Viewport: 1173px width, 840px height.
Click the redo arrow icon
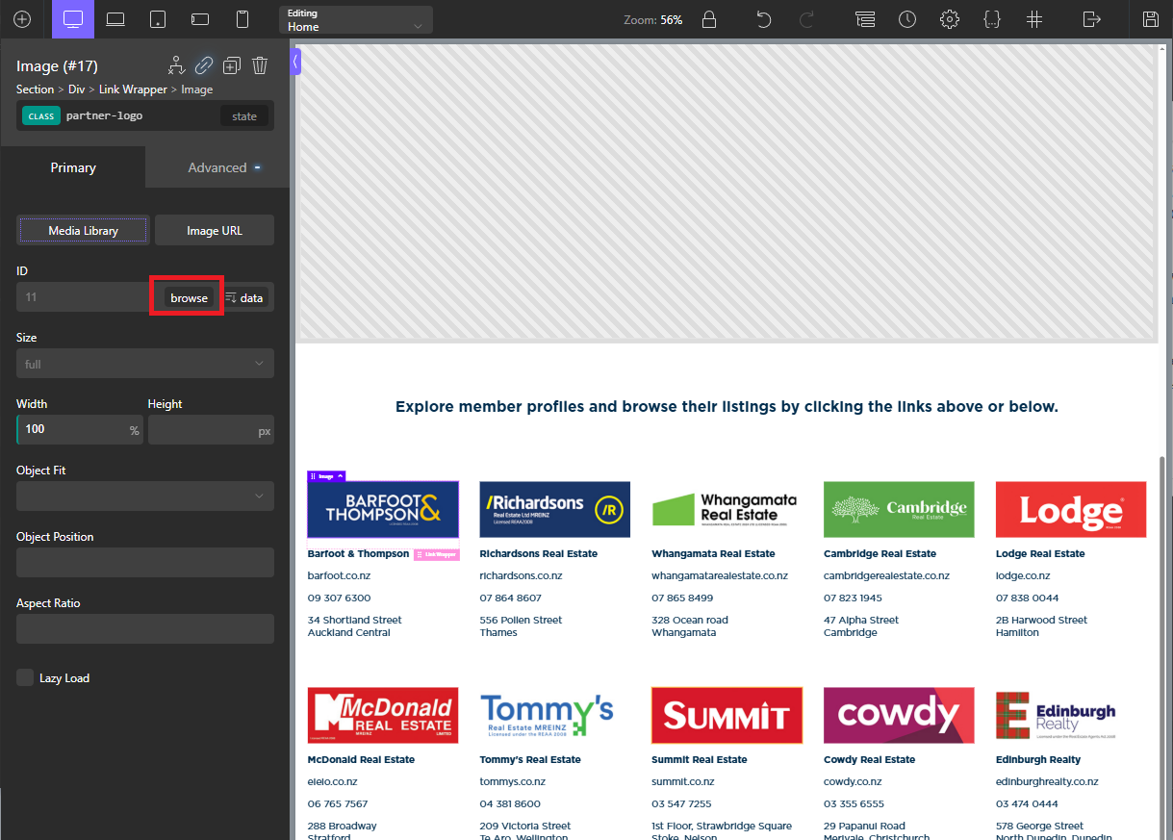807,19
